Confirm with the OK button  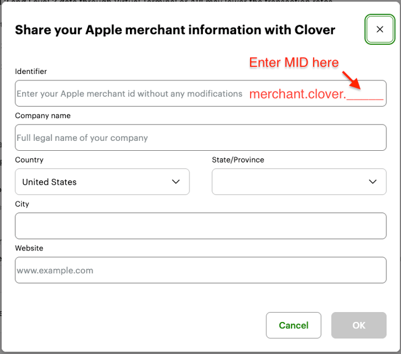(x=358, y=325)
